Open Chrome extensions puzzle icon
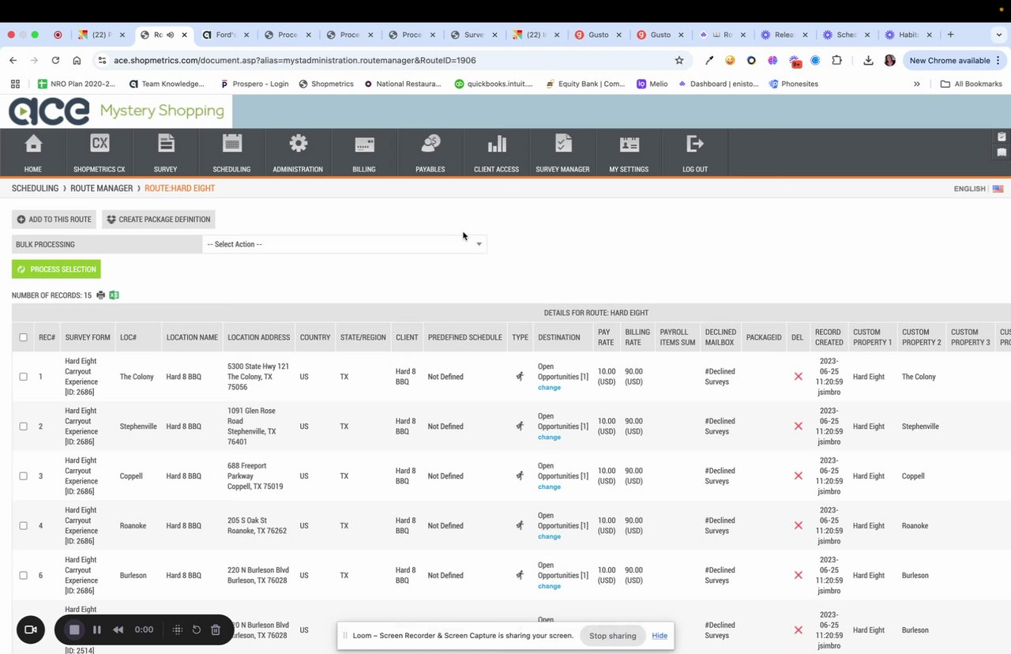The height and width of the screenshot is (654, 1011). click(x=836, y=60)
